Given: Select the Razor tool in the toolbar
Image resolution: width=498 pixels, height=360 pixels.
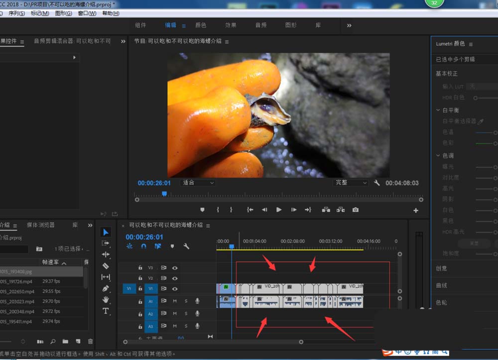Looking at the screenshot, I should [106, 266].
